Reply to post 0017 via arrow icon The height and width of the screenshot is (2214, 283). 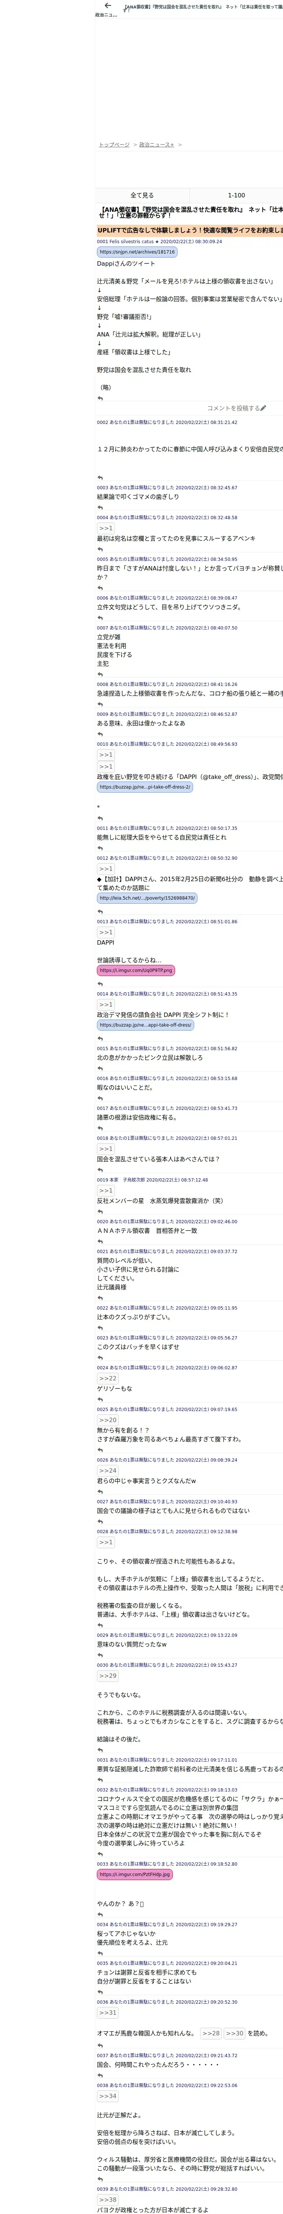(100, 1128)
